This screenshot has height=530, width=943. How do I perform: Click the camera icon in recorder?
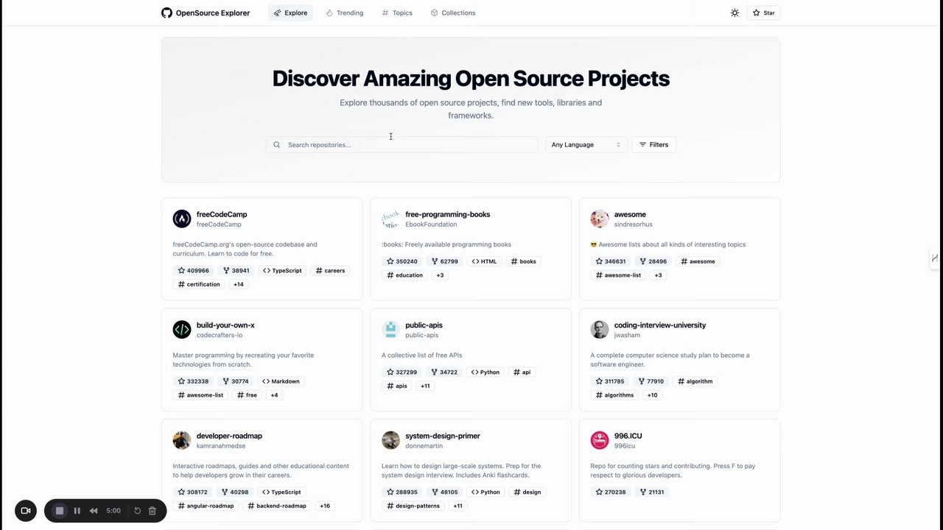coord(26,511)
